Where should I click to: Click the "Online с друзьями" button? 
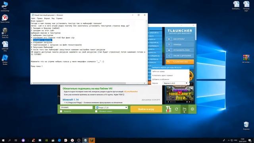[180, 56]
